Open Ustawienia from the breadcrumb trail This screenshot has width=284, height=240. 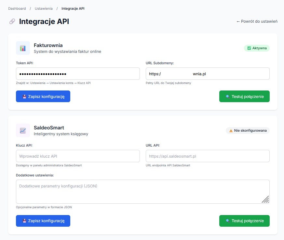point(44,8)
